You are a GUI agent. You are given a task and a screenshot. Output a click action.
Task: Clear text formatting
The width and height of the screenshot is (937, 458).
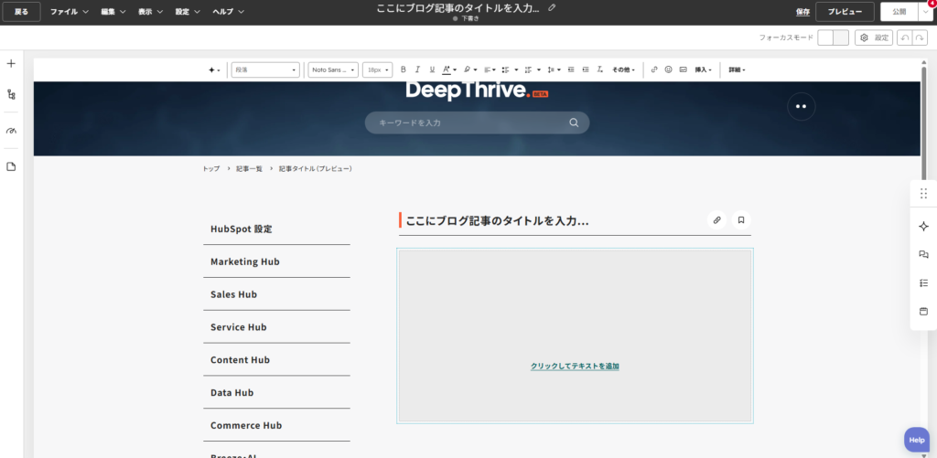(600, 69)
